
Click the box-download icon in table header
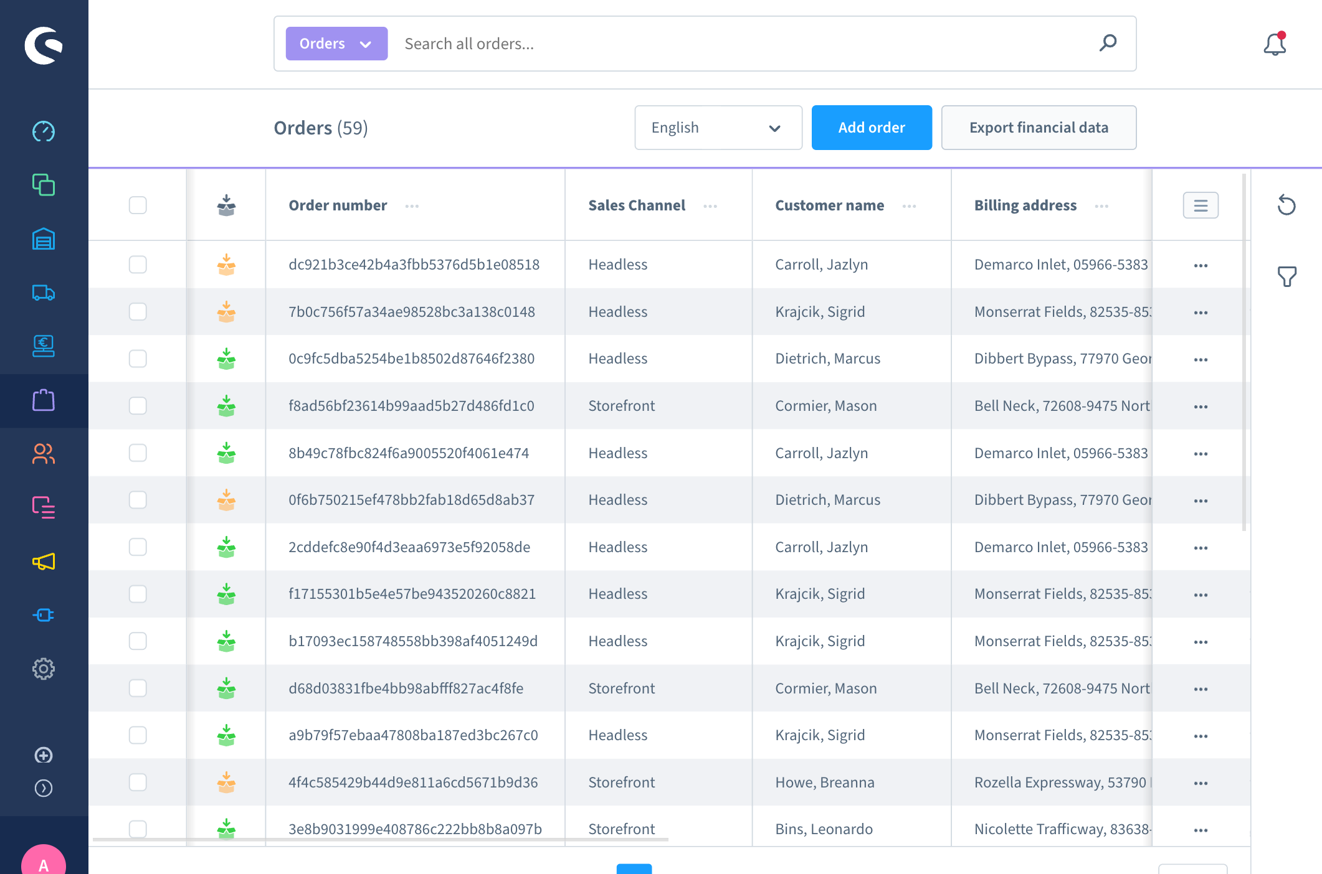(x=226, y=205)
